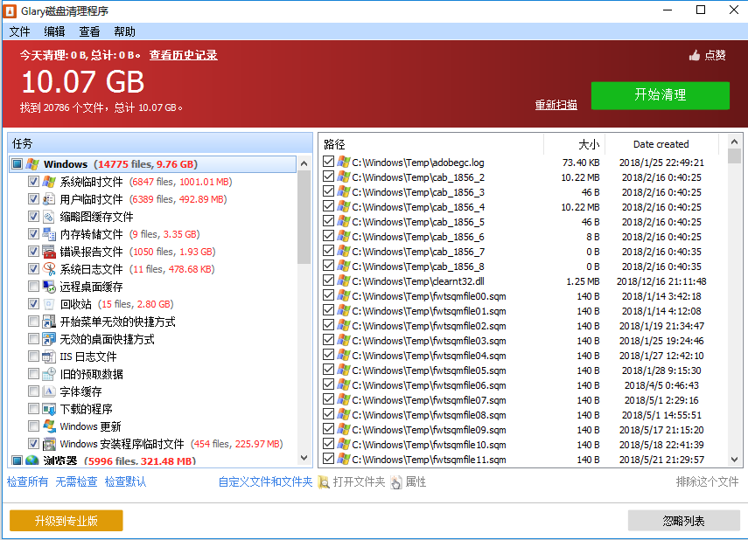The image size is (748, 540).
Task: Uncheck the adobegc.log file checkbox
Action: (x=328, y=163)
